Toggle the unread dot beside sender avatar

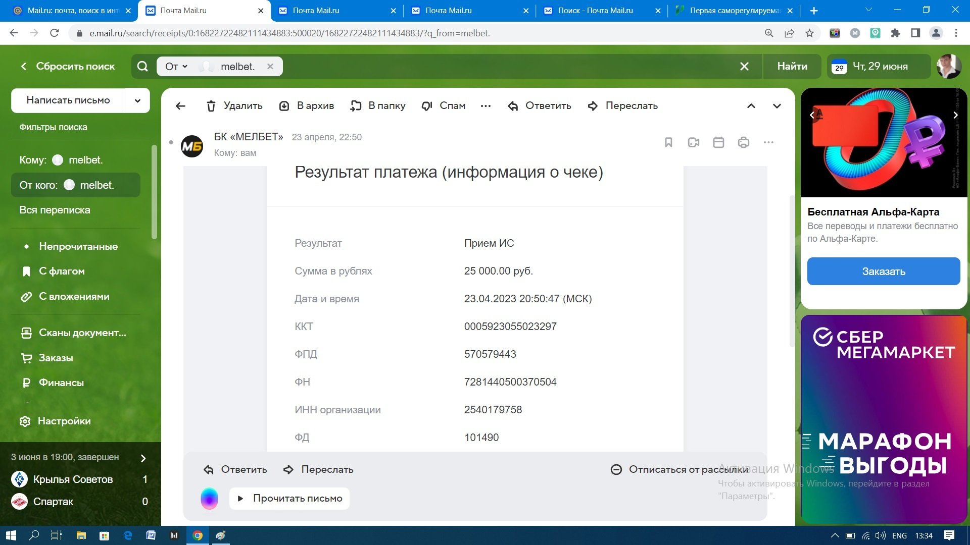[x=171, y=142]
